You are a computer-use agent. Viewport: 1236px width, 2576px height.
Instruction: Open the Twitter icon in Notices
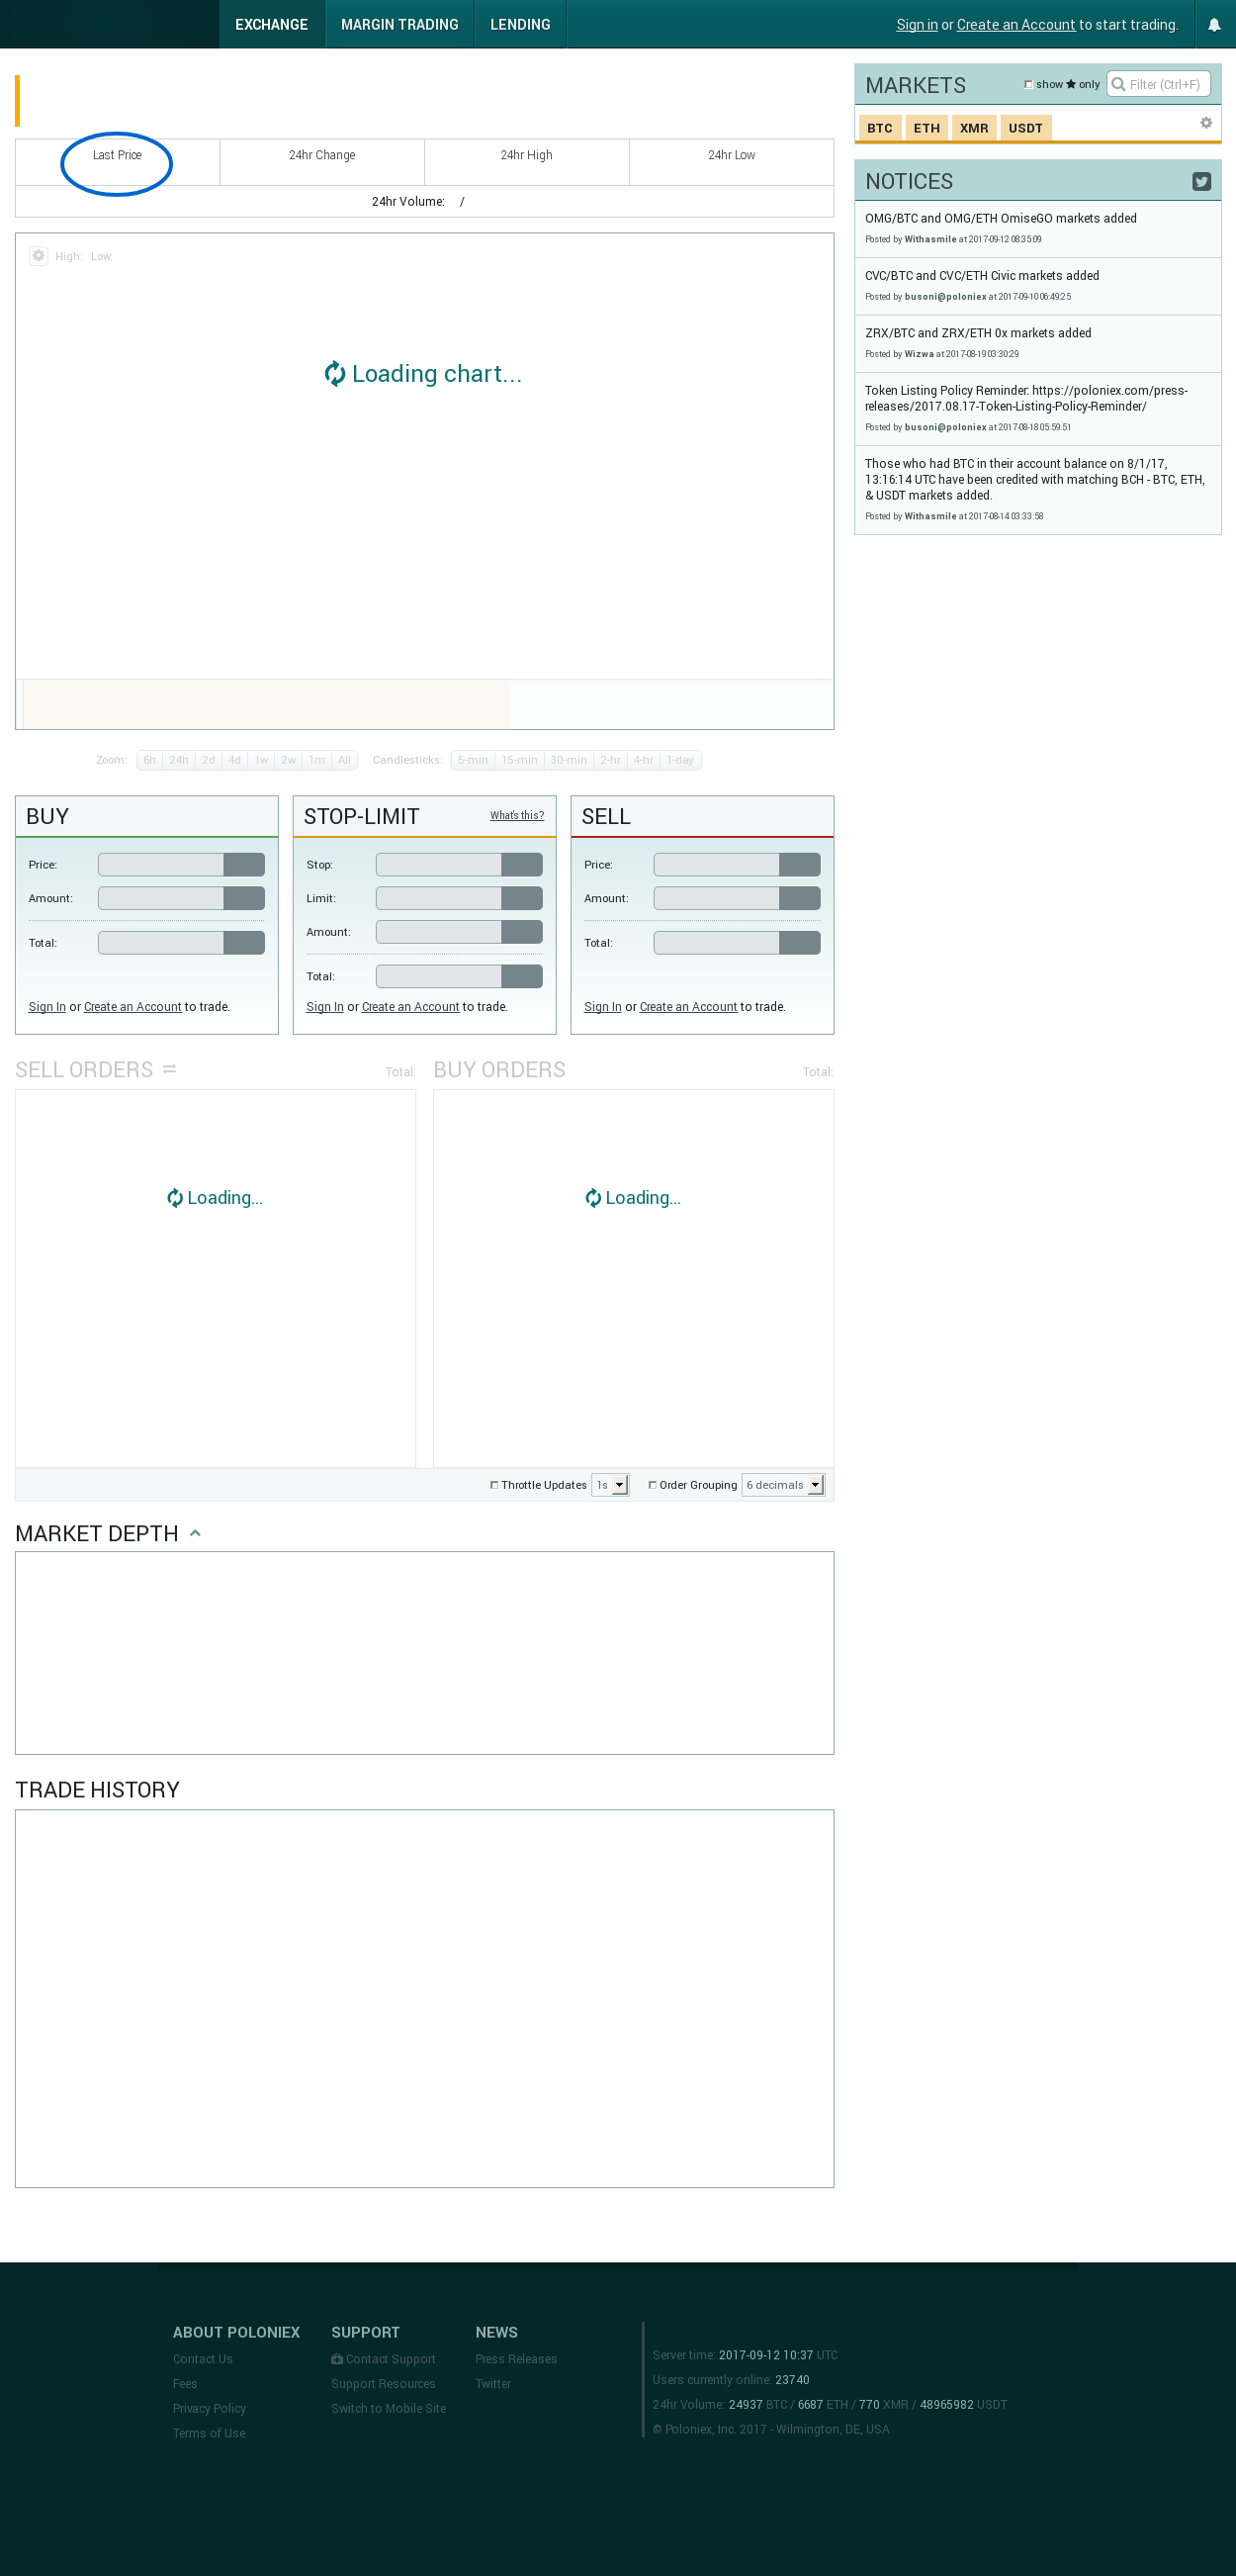(1201, 181)
